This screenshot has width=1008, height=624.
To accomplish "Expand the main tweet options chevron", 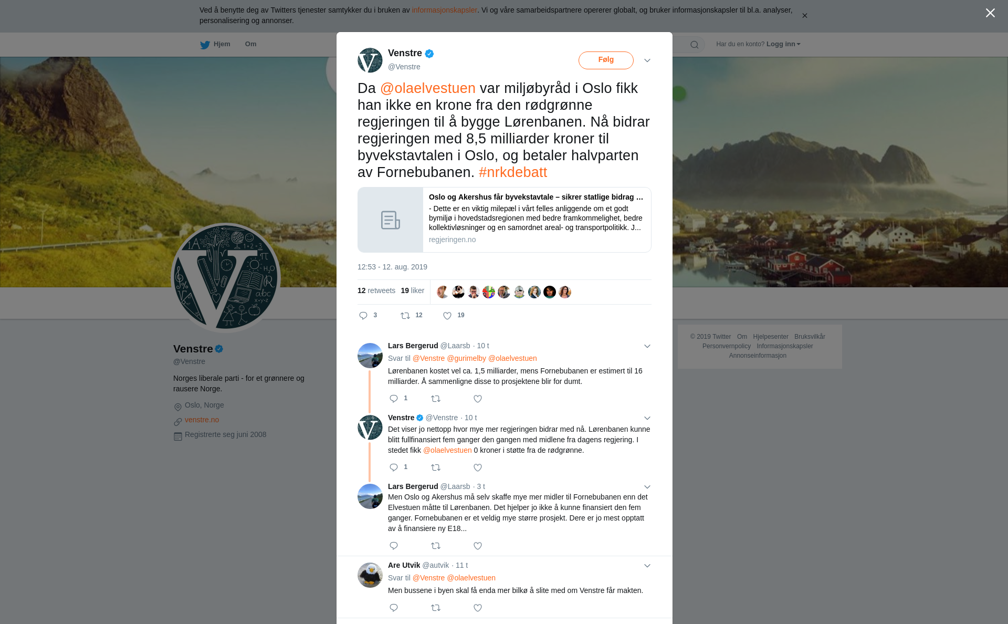I will (647, 60).
